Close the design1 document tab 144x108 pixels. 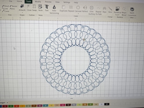pyautogui.click(x=7, y=103)
